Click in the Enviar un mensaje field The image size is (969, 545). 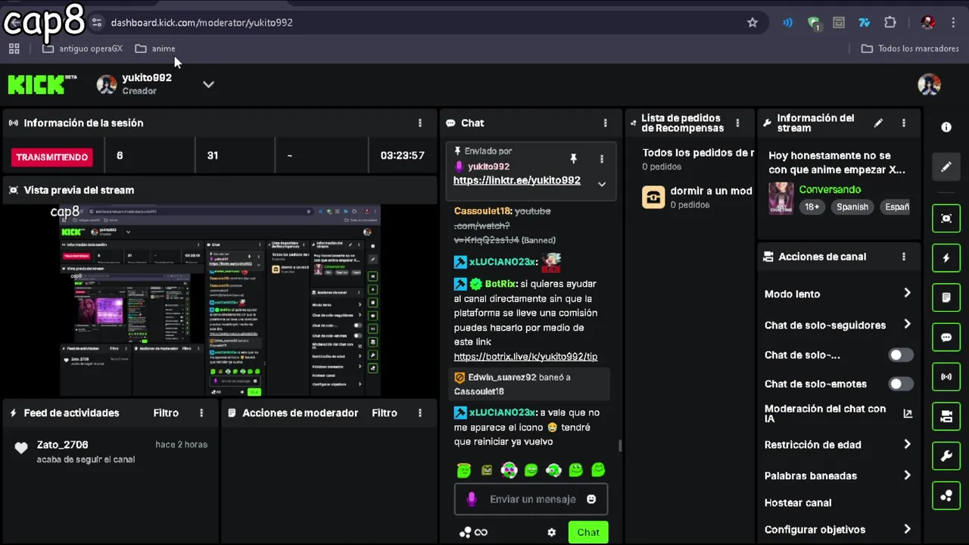531,499
